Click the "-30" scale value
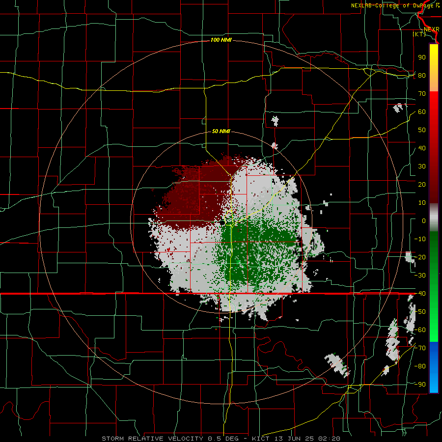442x442 pixels. click(x=420, y=276)
